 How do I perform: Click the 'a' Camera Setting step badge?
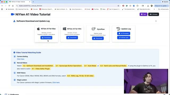tap(15, 56)
